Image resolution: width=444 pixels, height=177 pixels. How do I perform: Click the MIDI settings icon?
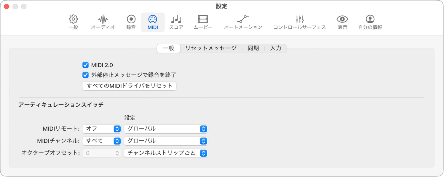coord(153,21)
